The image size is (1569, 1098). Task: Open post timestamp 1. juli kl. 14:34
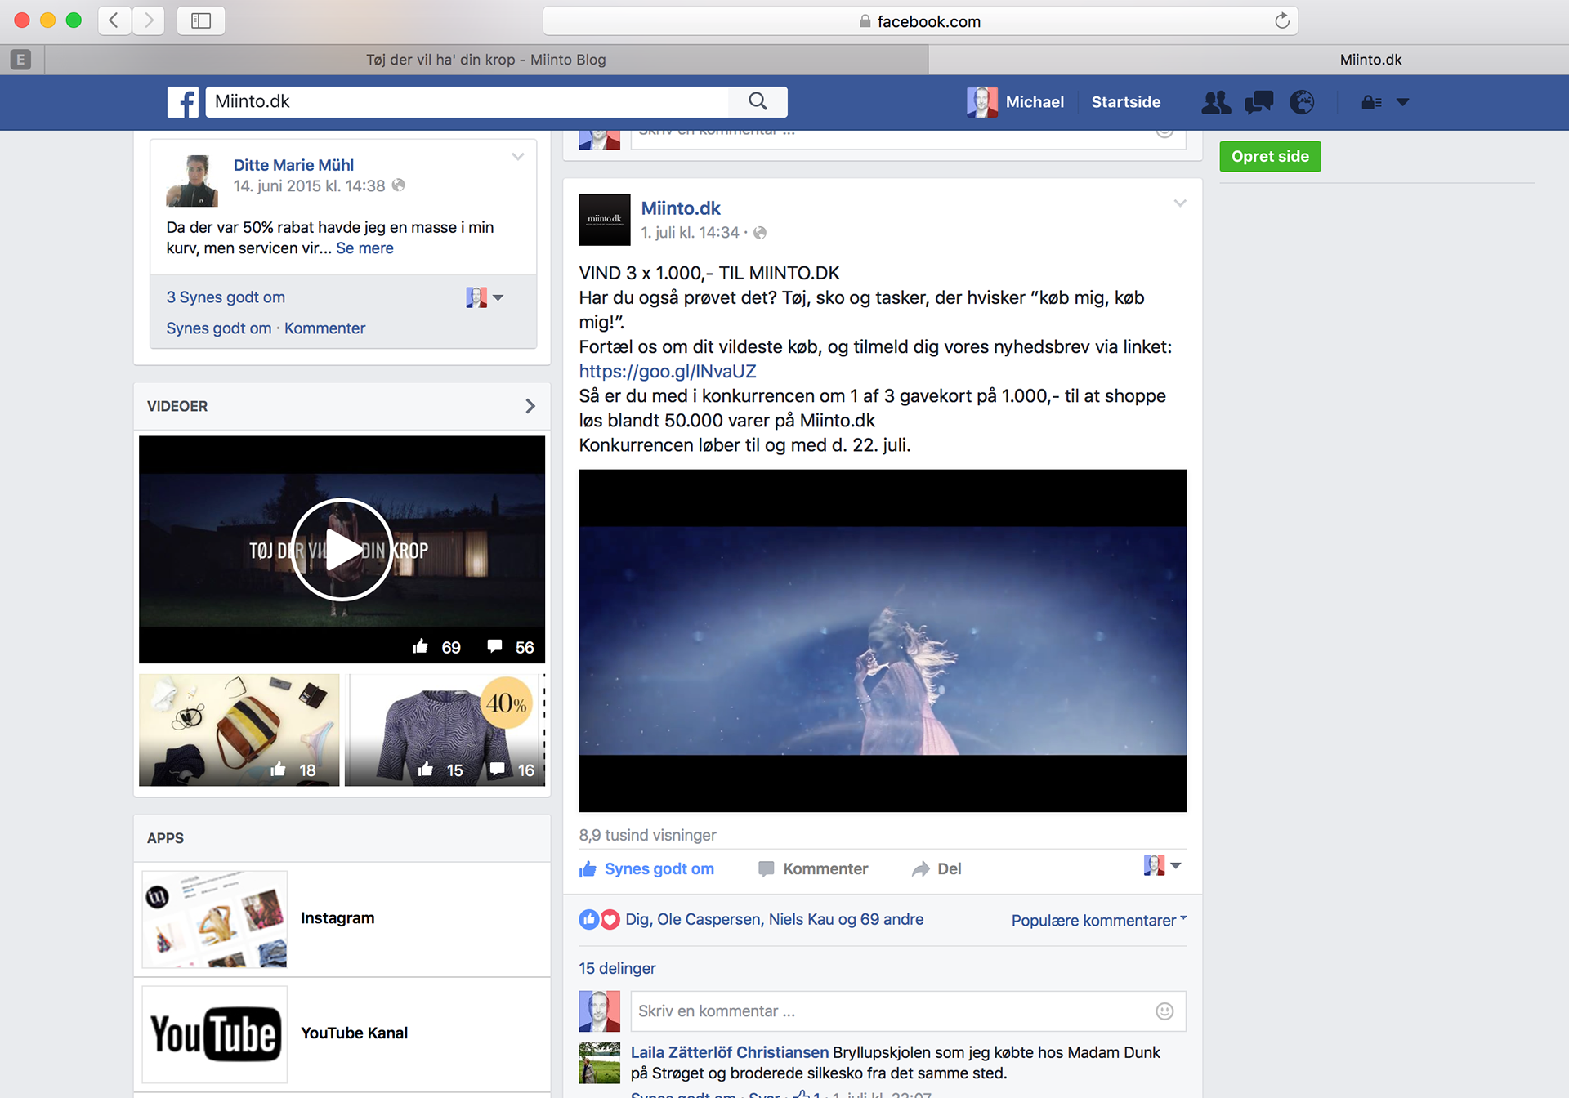(x=690, y=233)
